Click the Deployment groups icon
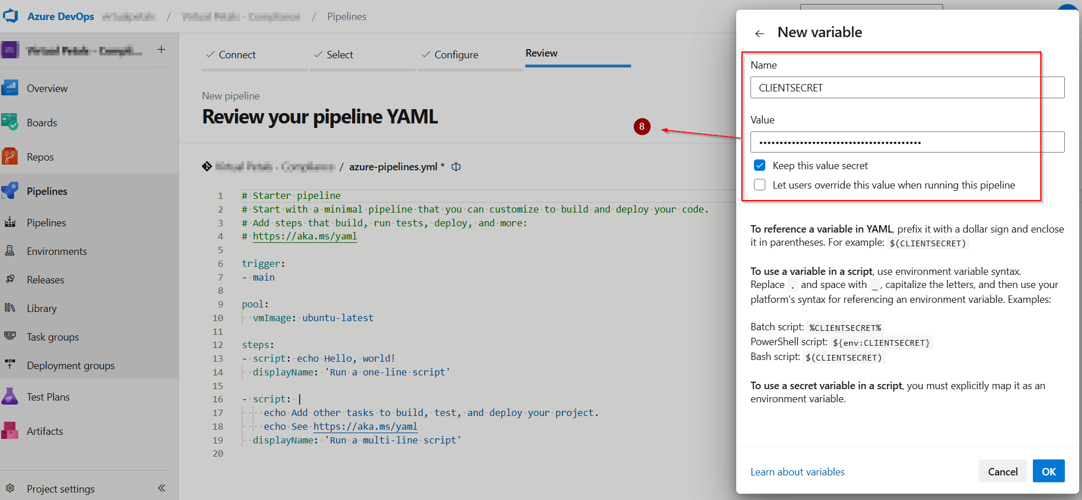 pos(10,365)
